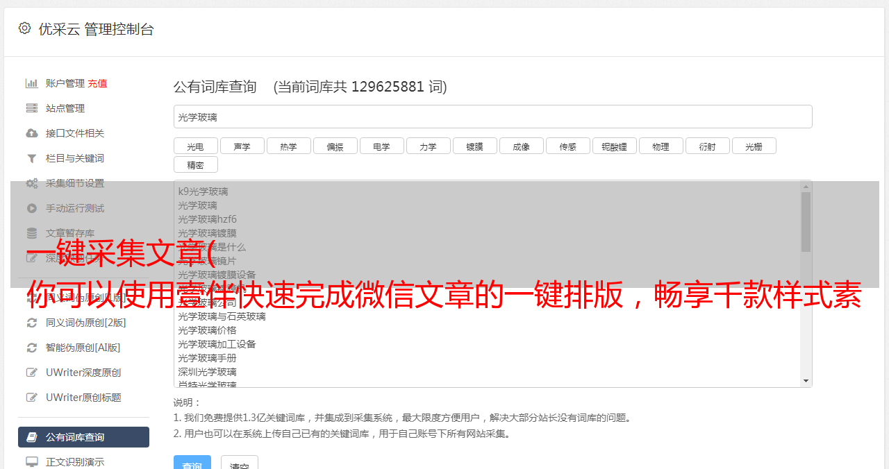
Task: Select result k9光学玻璃
Action: coord(203,191)
